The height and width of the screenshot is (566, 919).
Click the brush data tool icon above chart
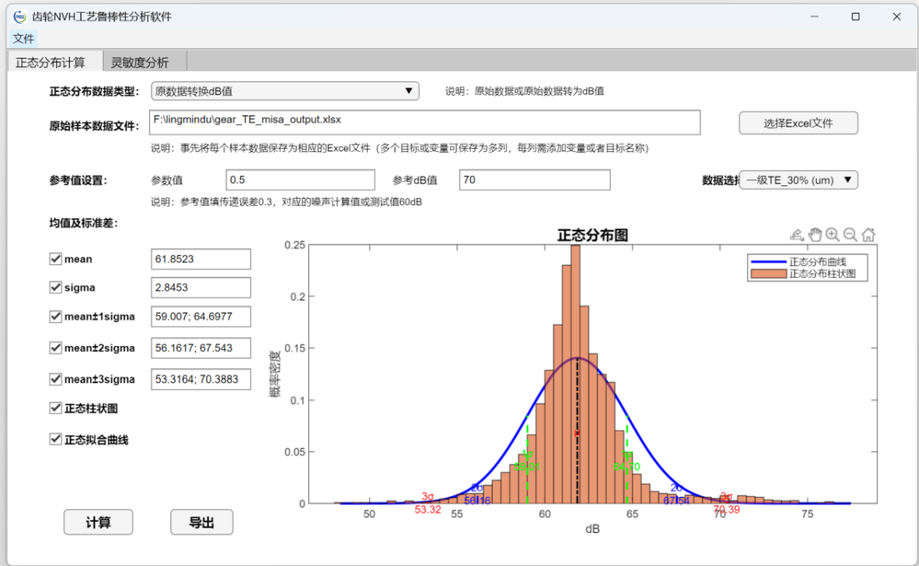click(x=796, y=235)
